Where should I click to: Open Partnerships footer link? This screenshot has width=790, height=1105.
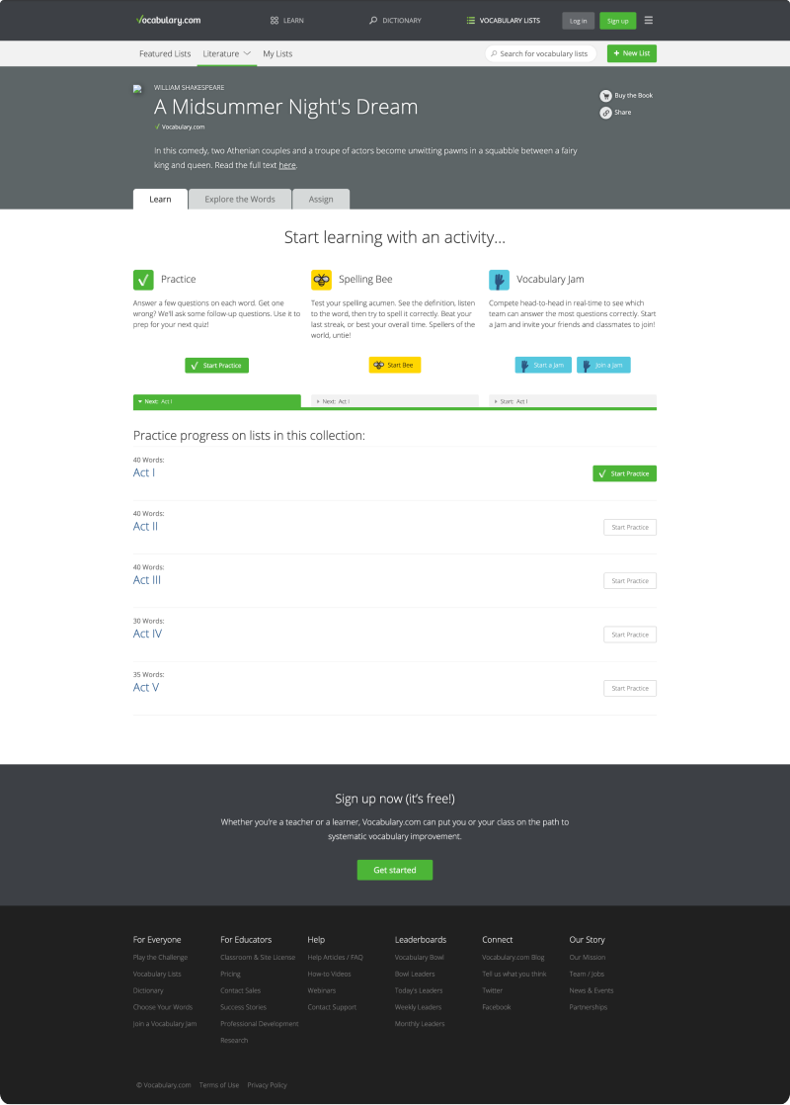pyautogui.click(x=589, y=1007)
